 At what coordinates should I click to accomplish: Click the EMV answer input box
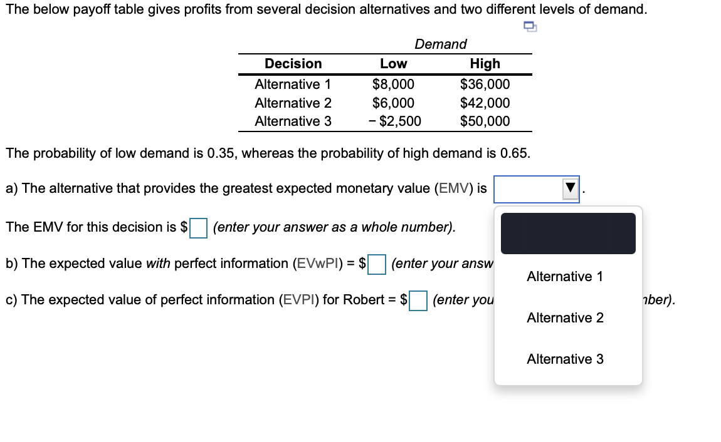click(199, 229)
